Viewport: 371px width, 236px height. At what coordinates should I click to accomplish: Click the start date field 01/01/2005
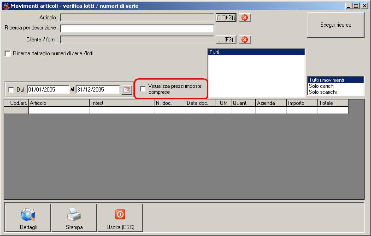pyautogui.click(x=48, y=90)
